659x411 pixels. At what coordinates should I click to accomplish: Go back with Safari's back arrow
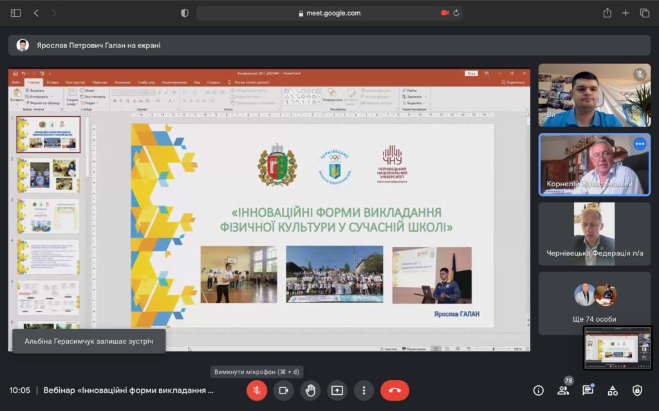click(x=36, y=13)
